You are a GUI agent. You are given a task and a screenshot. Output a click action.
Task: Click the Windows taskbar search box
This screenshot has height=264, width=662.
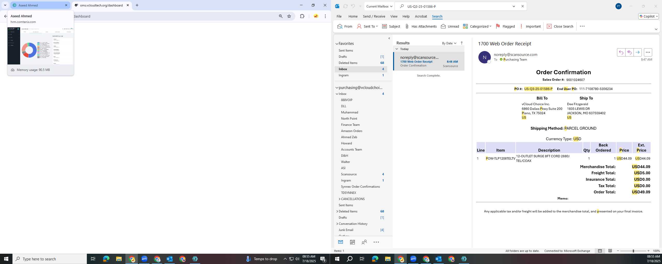[x=50, y=259]
